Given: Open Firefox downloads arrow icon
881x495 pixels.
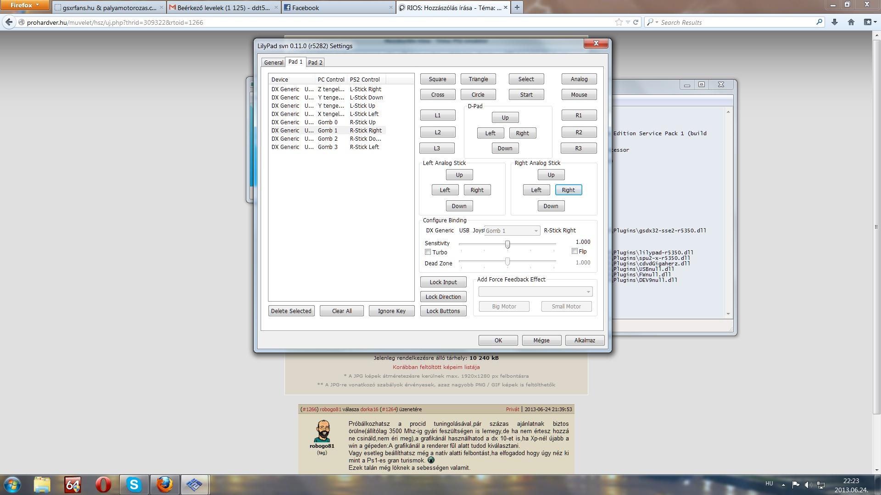Looking at the screenshot, I should click(834, 22).
